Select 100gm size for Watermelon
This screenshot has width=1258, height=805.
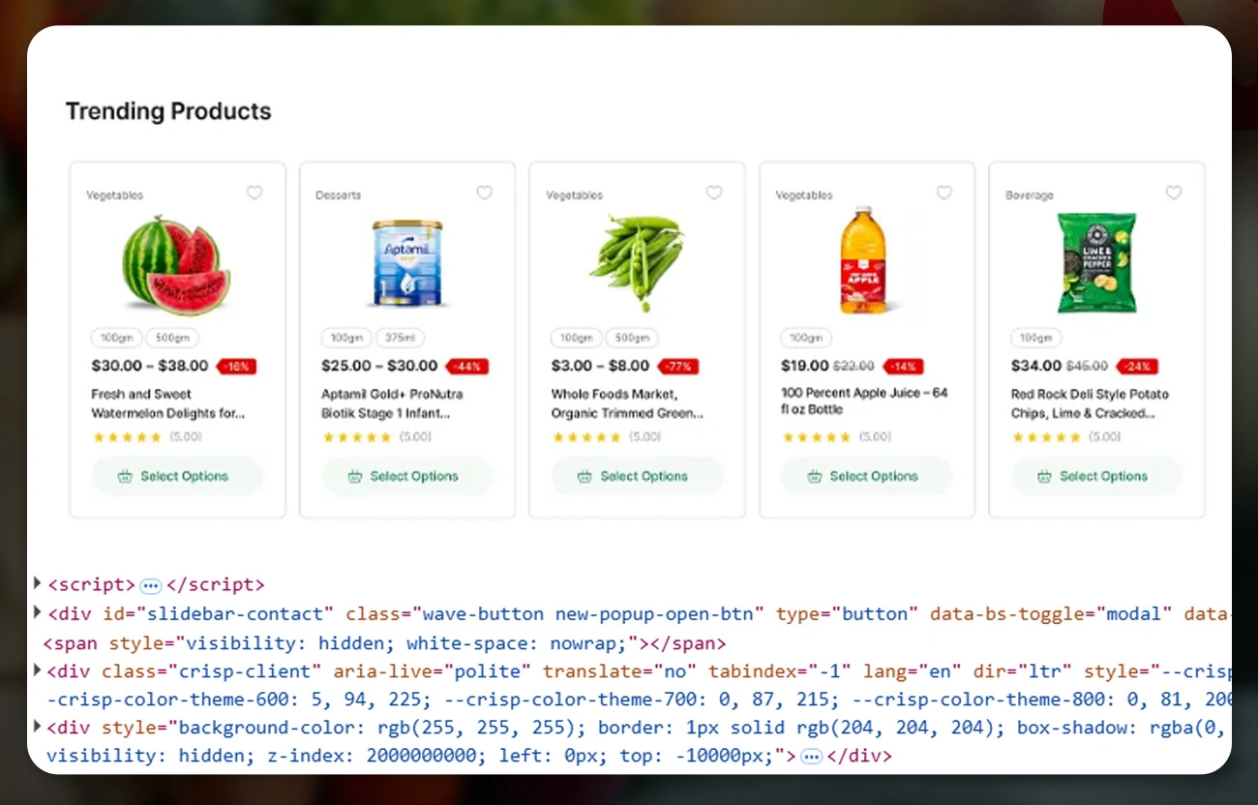click(x=117, y=338)
